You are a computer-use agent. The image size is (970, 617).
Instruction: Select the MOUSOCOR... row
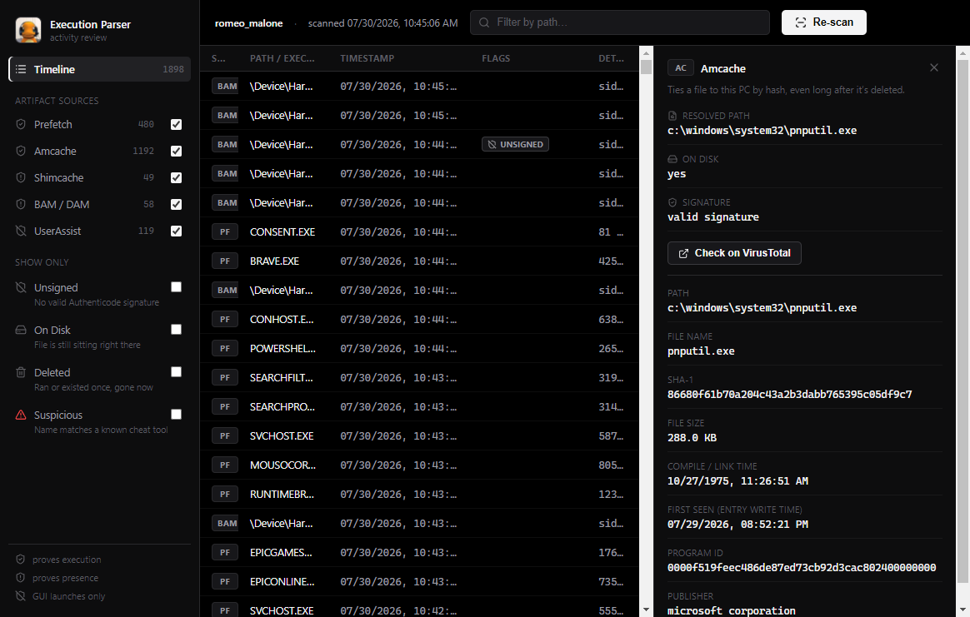pos(419,465)
